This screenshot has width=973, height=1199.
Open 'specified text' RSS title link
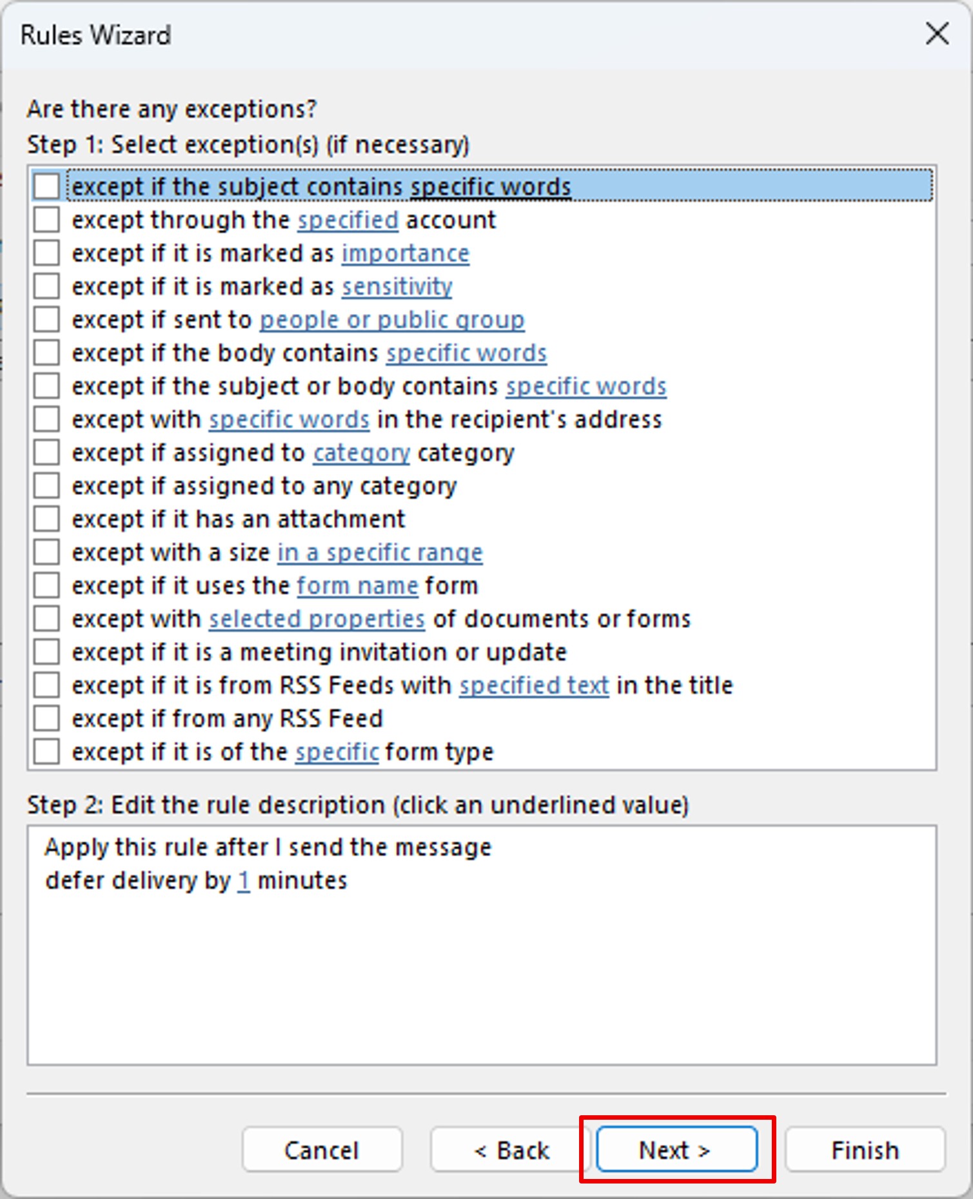coord(534,685)
